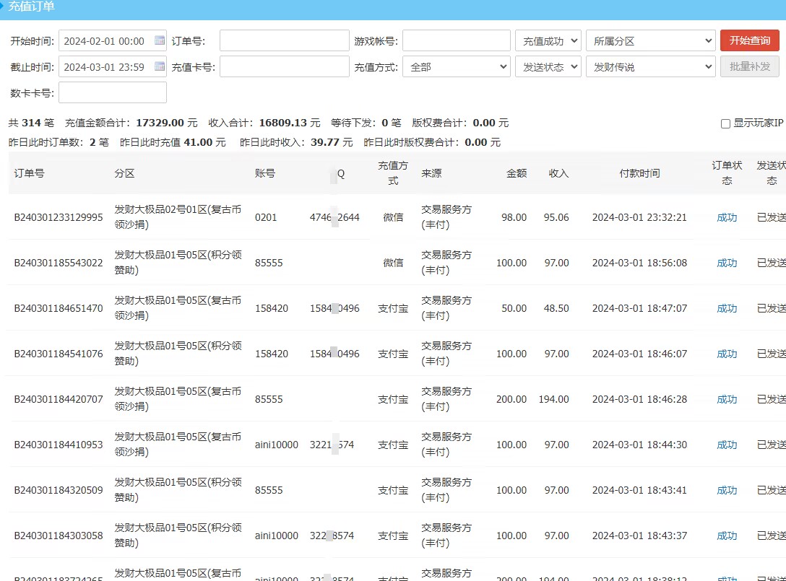Screen dimensions: 786x581
Task: Click account 0201 in first row
Action: click(x=266, y=217)
